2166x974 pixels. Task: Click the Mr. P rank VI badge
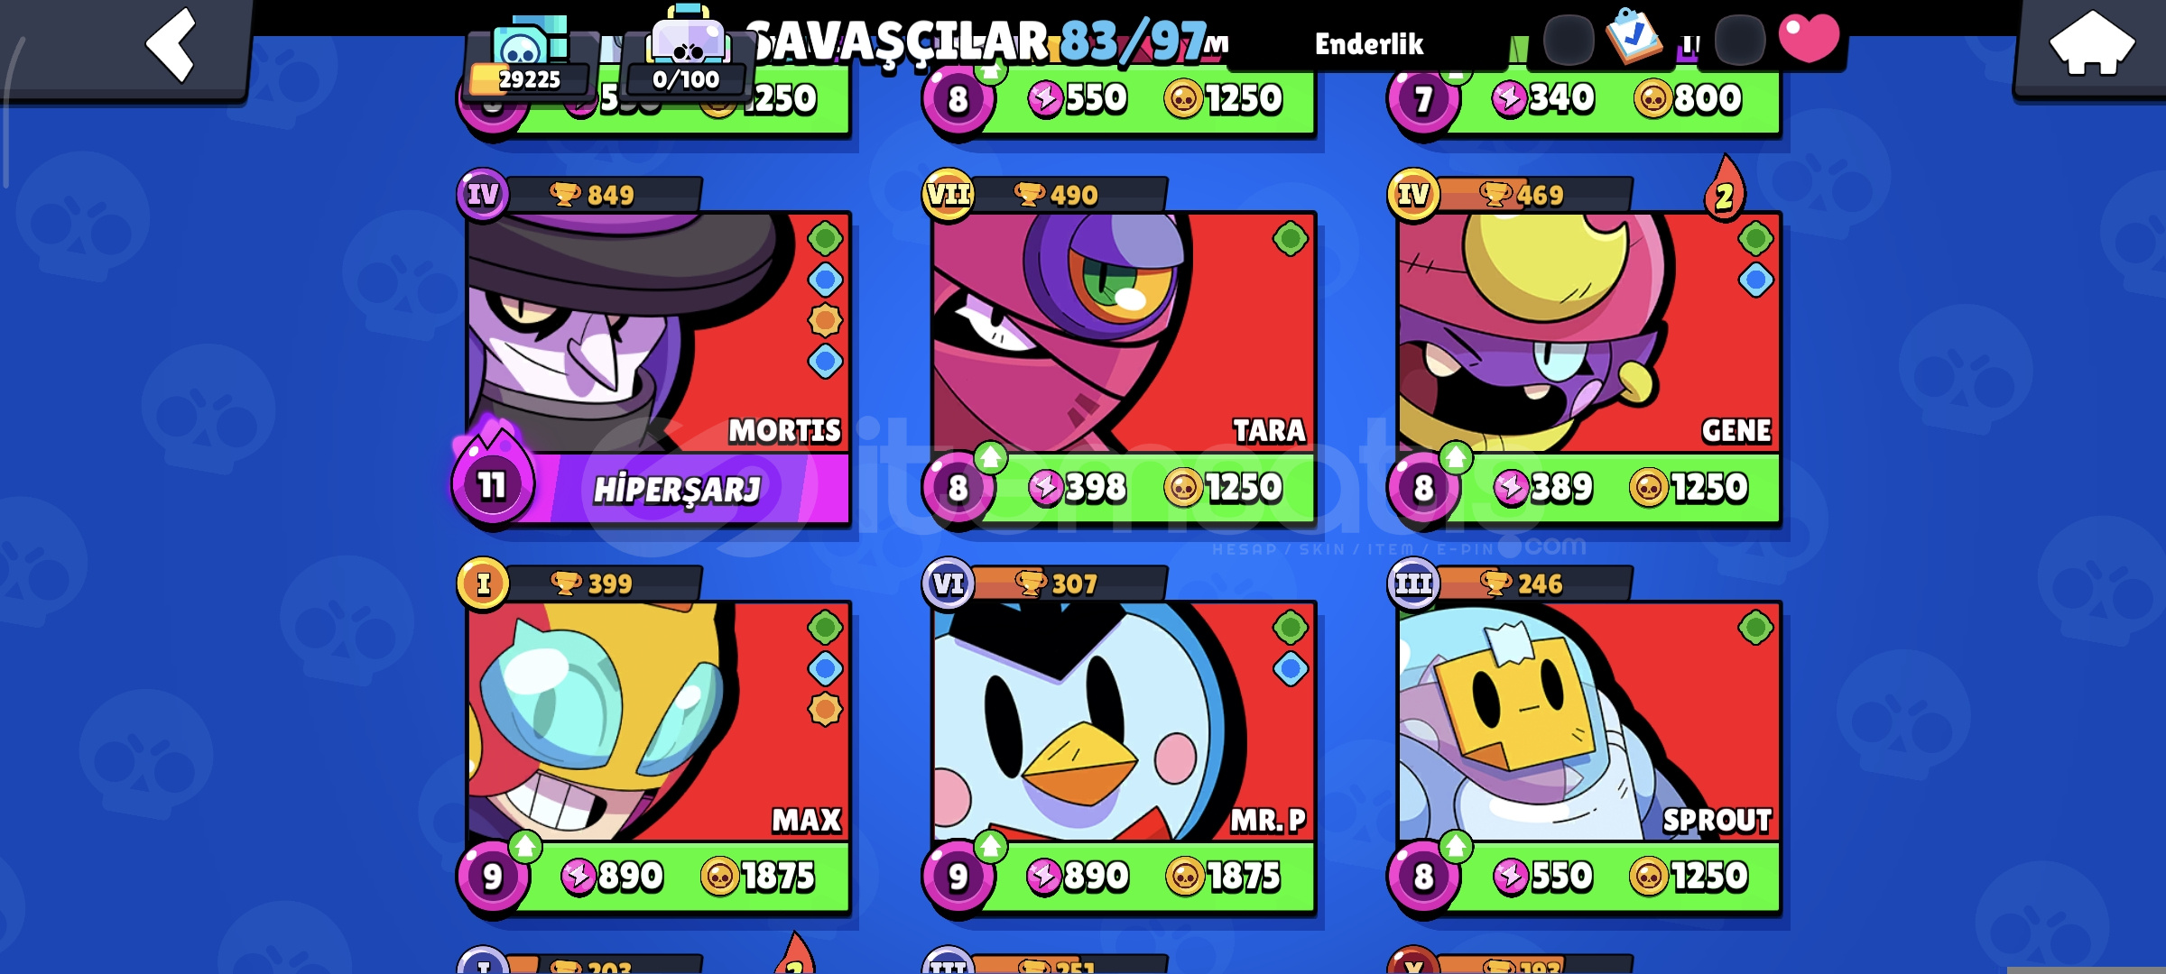tap(949, 583)
